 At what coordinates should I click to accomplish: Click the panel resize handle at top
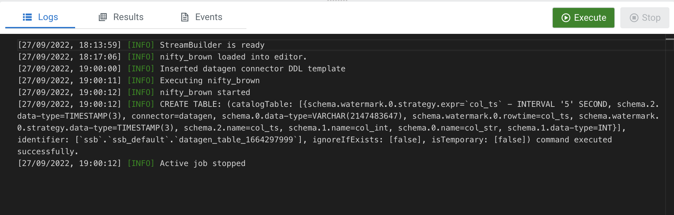[x=337, y=1]
